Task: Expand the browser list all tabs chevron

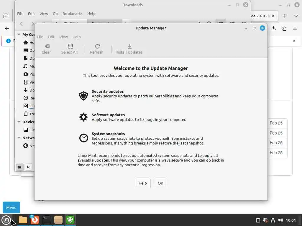Action: pyautogui.click(x=296, y=16)
